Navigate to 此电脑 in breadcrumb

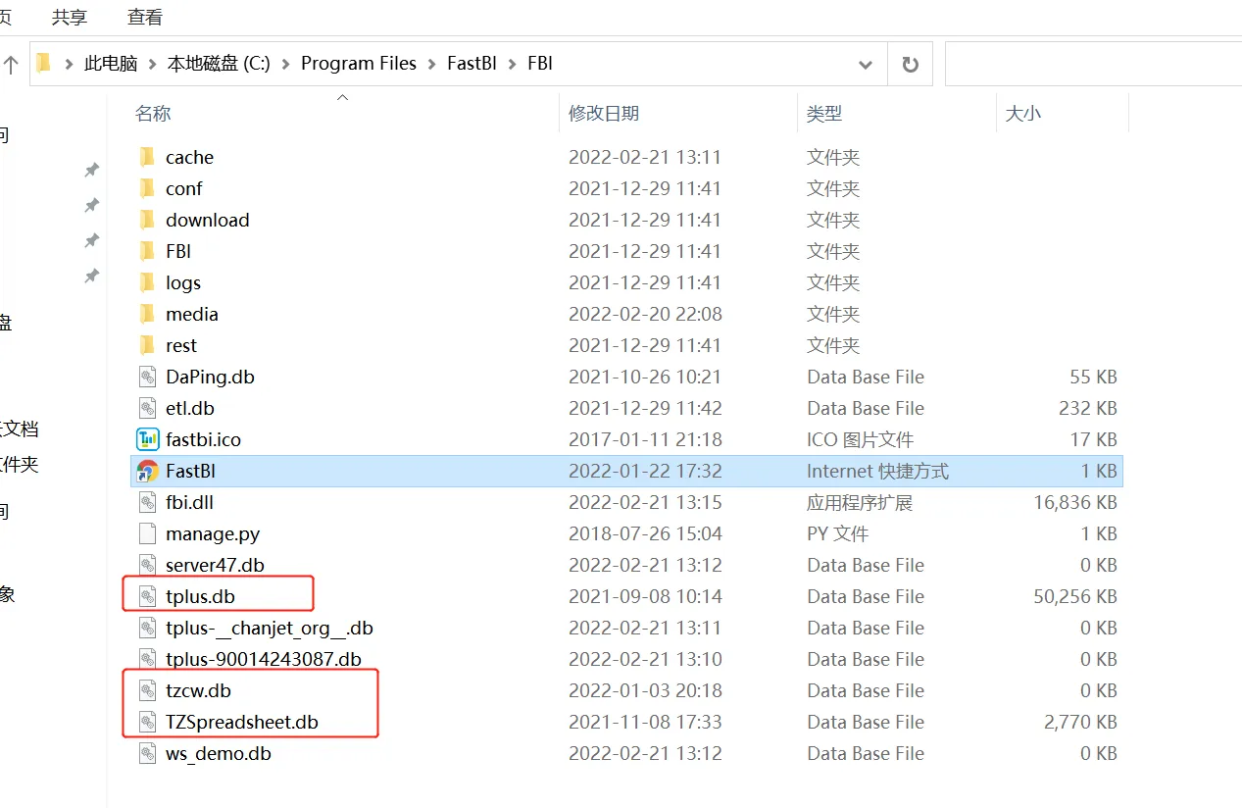(x=111, y=64)
